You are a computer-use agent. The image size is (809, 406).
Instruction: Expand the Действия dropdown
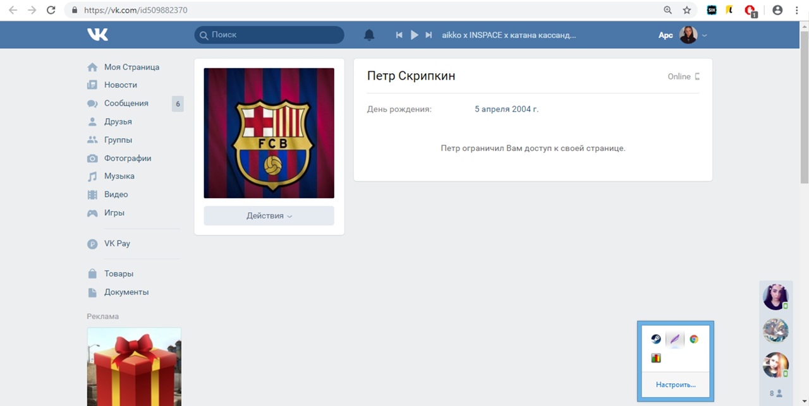click(269, 216)
